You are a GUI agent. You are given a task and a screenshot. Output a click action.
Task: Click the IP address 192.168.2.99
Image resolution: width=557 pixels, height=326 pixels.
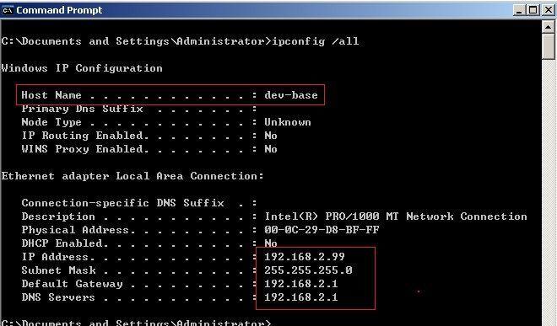click(305, 256)
